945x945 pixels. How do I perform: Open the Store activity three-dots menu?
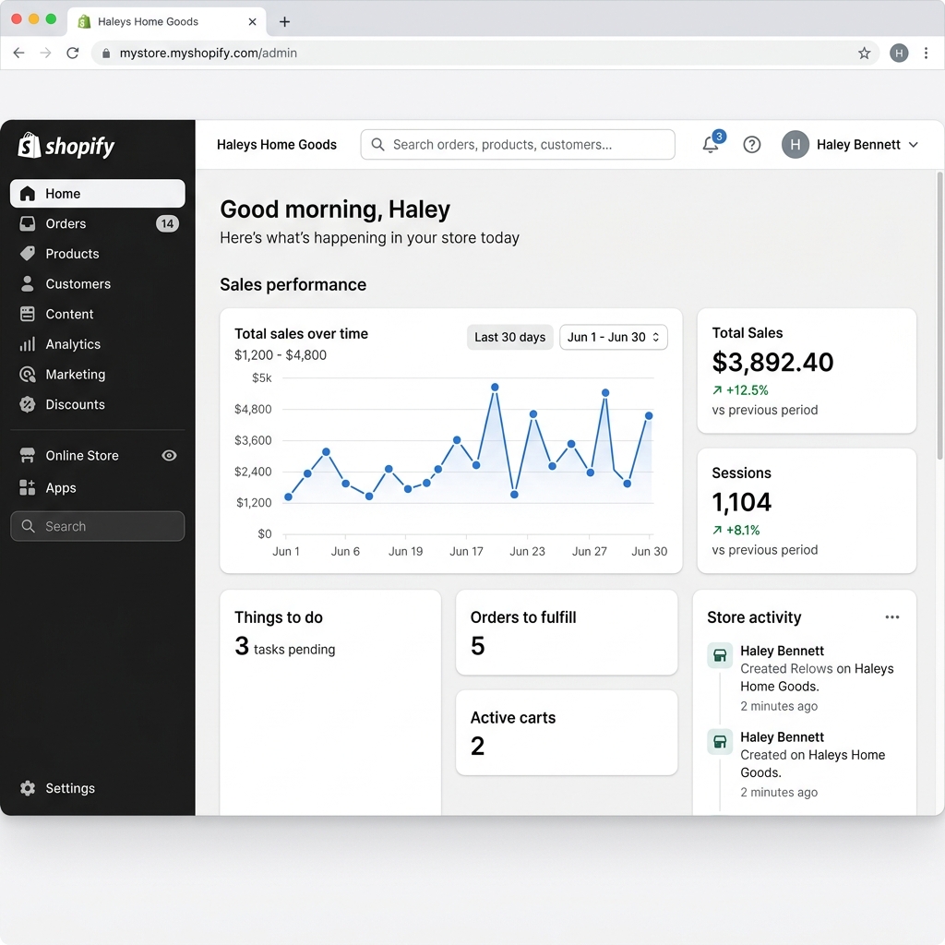coord(892,617)
